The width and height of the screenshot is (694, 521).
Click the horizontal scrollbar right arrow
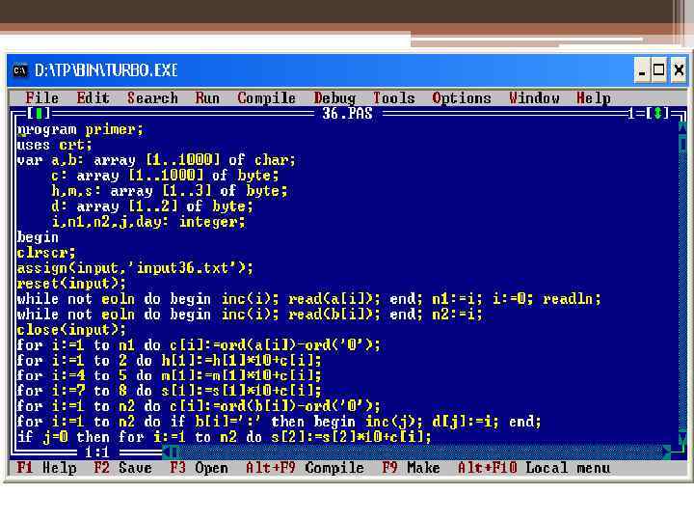[667, 452]
